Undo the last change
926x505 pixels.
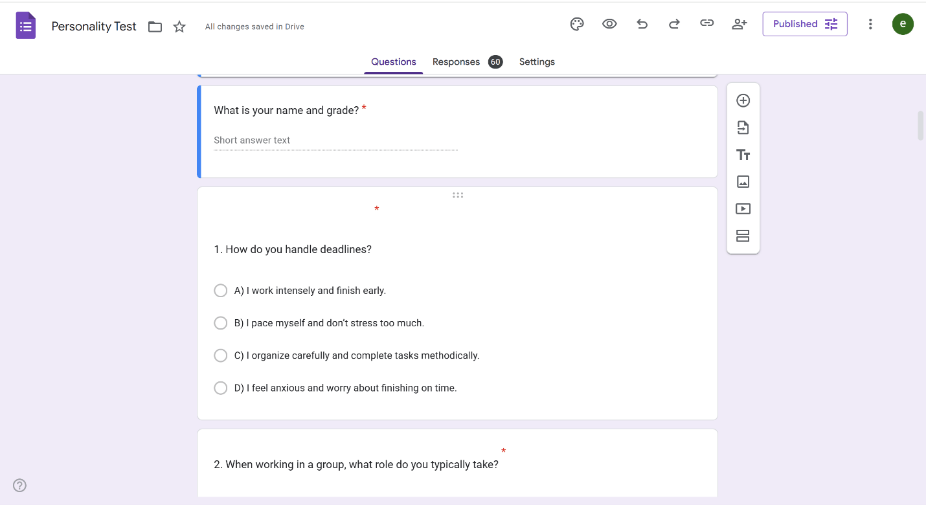(642, 24)
